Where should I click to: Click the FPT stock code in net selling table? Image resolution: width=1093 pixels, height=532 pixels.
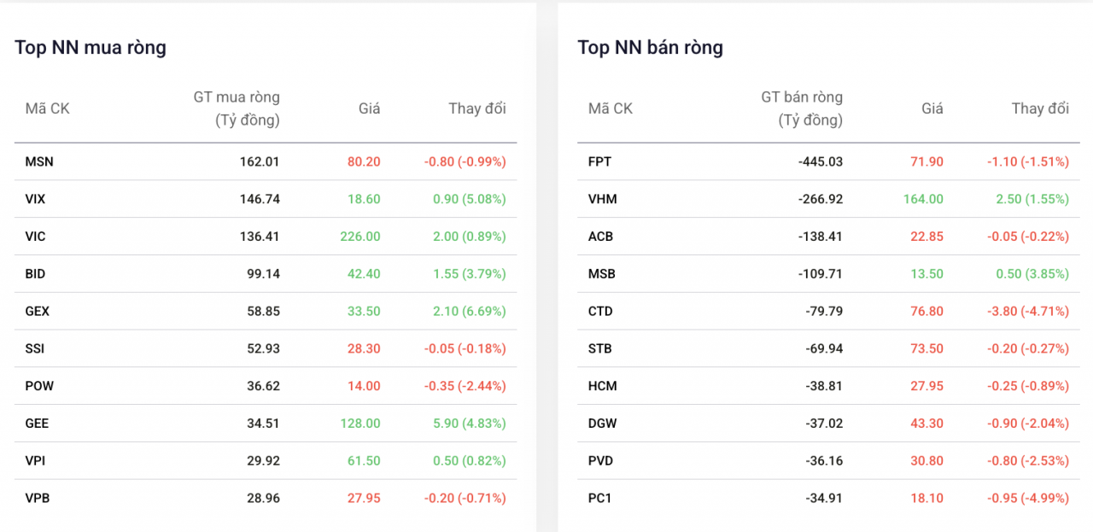tap(600, 161)
